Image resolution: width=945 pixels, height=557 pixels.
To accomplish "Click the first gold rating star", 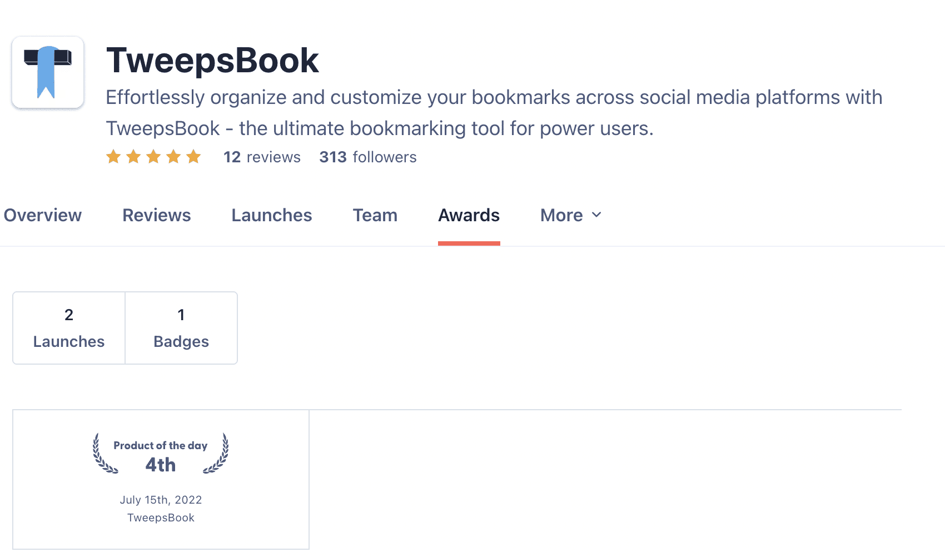I will click(113, 157).
